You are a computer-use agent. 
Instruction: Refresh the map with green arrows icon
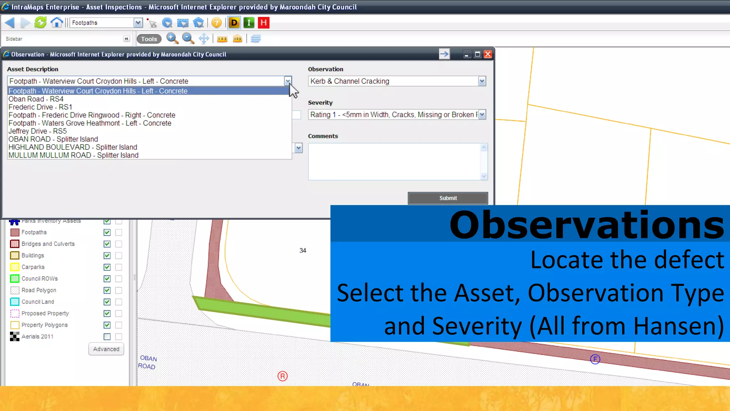point(41,23)
